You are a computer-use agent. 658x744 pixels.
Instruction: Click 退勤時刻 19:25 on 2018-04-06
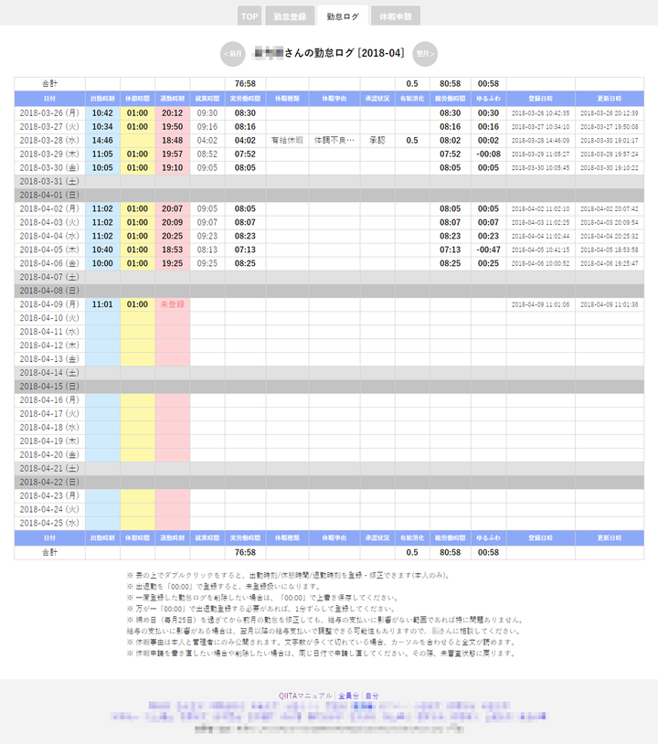173,263
